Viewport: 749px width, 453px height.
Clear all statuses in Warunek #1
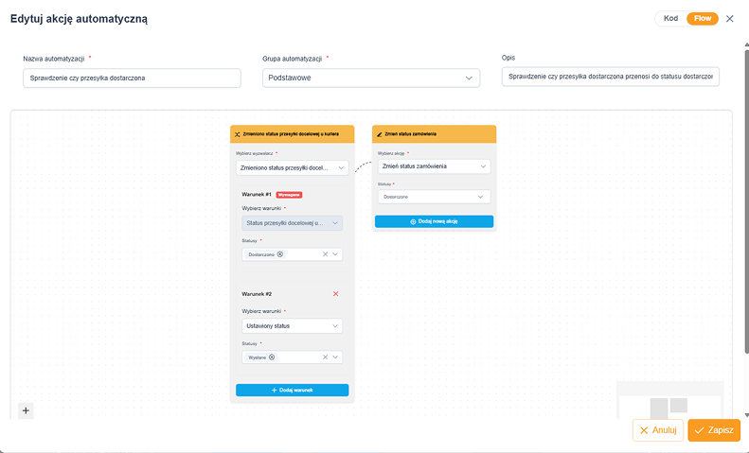click(x=325, y=254)
